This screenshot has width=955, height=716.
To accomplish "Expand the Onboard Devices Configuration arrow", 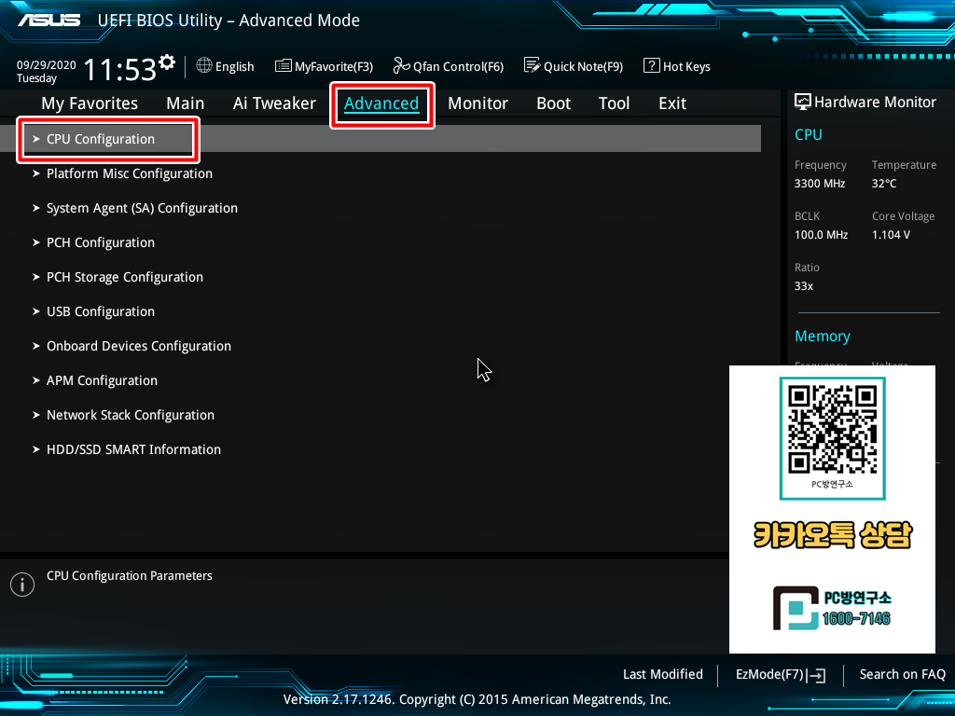I will click(36, 346).
